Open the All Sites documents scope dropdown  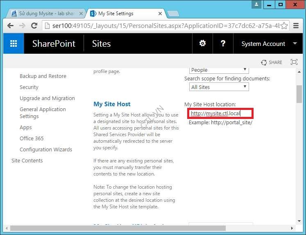point(219,87)
